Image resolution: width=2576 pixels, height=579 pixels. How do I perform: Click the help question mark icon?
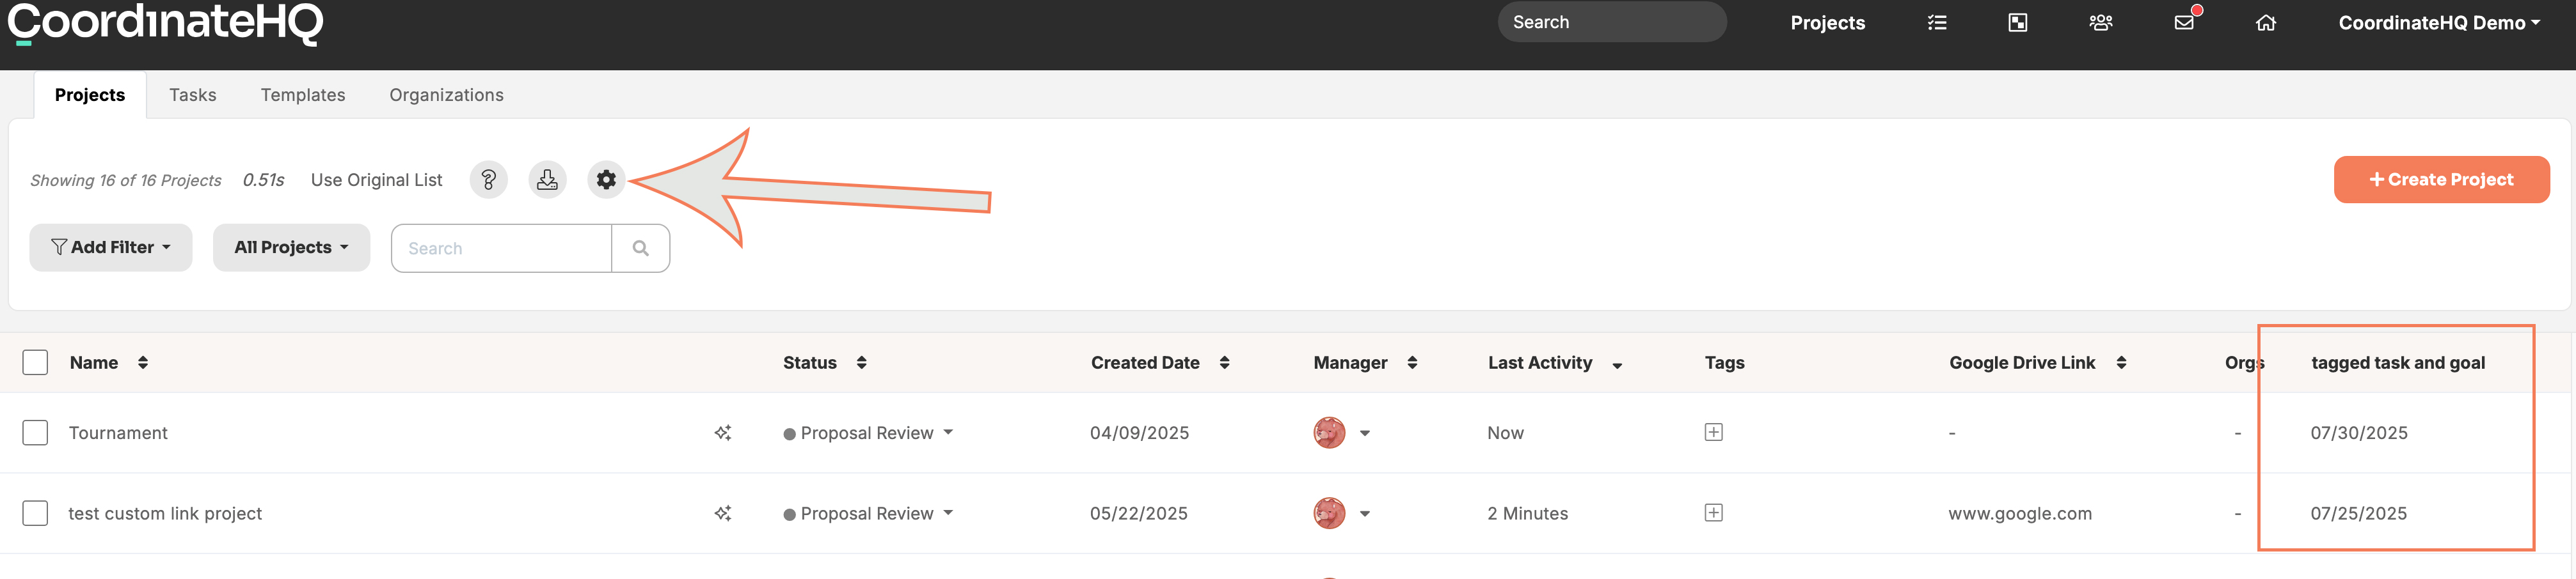[488, 180]
